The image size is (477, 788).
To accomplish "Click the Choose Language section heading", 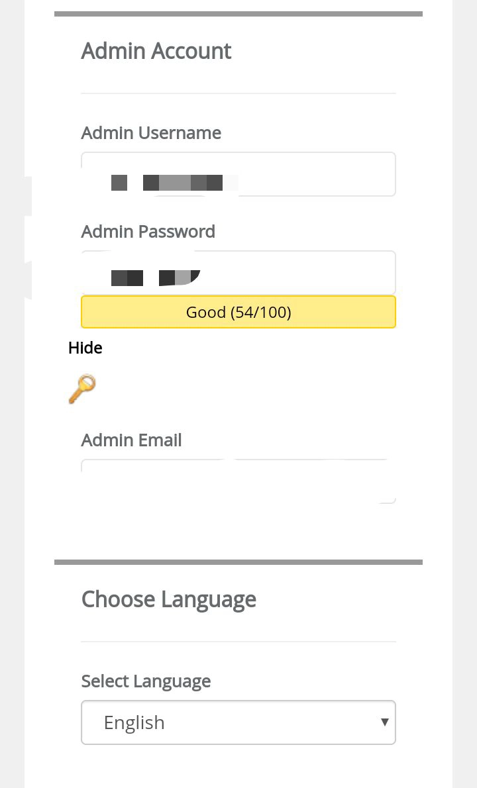I will 168,599.
